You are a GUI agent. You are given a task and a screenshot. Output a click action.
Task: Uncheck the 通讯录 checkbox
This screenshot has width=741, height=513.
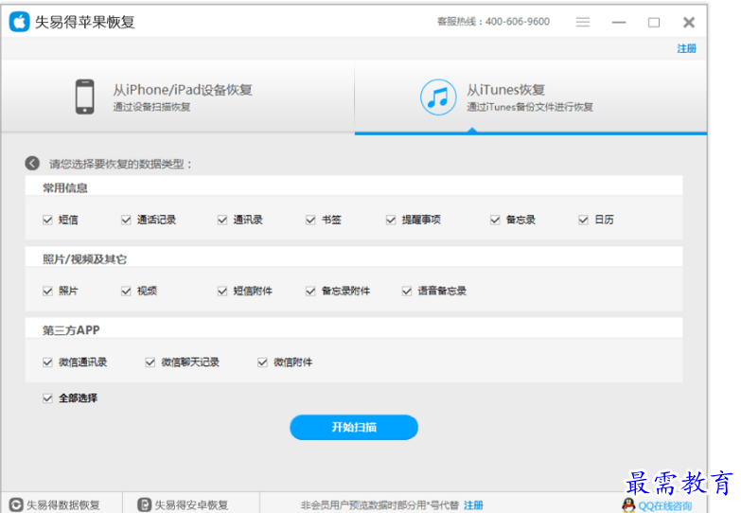222,220
